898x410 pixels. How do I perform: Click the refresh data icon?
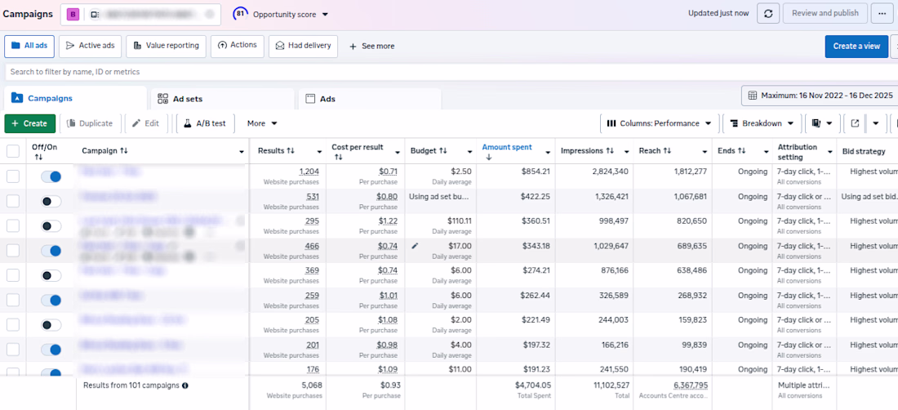click(x=768, y=13)
